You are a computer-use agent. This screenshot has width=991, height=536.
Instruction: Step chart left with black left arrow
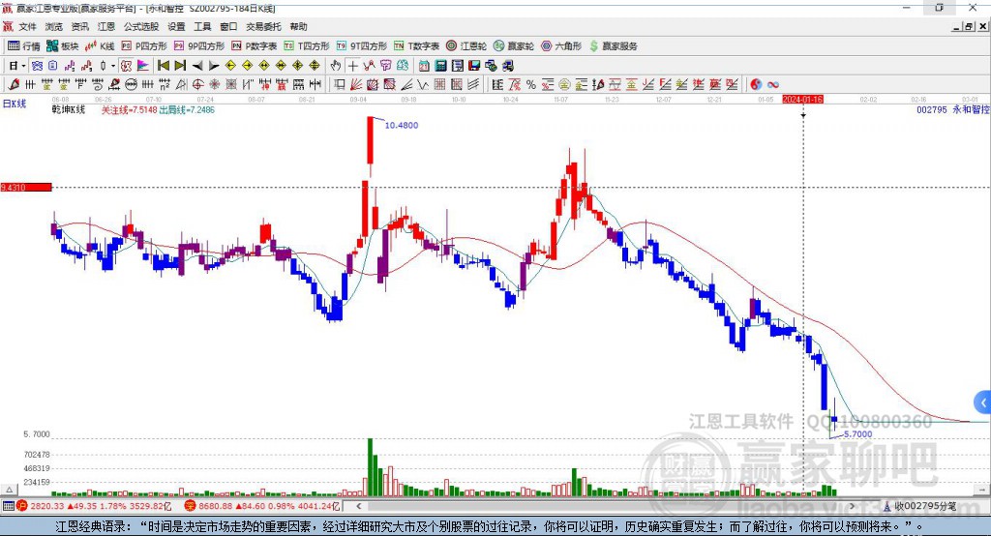(x=197, y=66)
